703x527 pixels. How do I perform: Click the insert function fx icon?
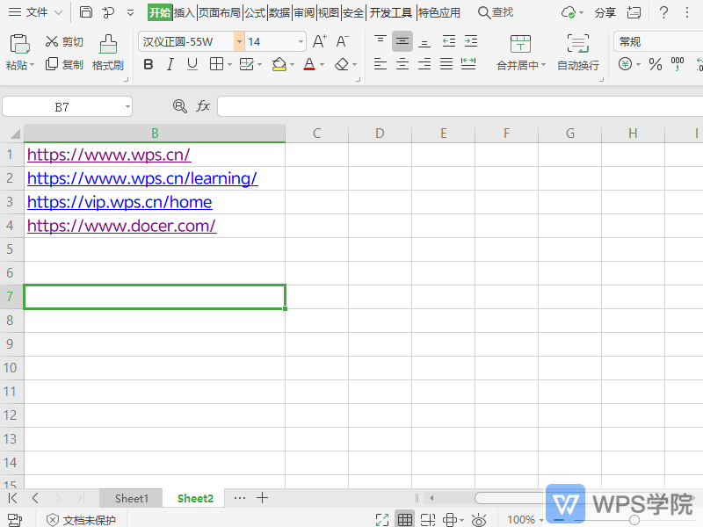(x=203, y=106)
